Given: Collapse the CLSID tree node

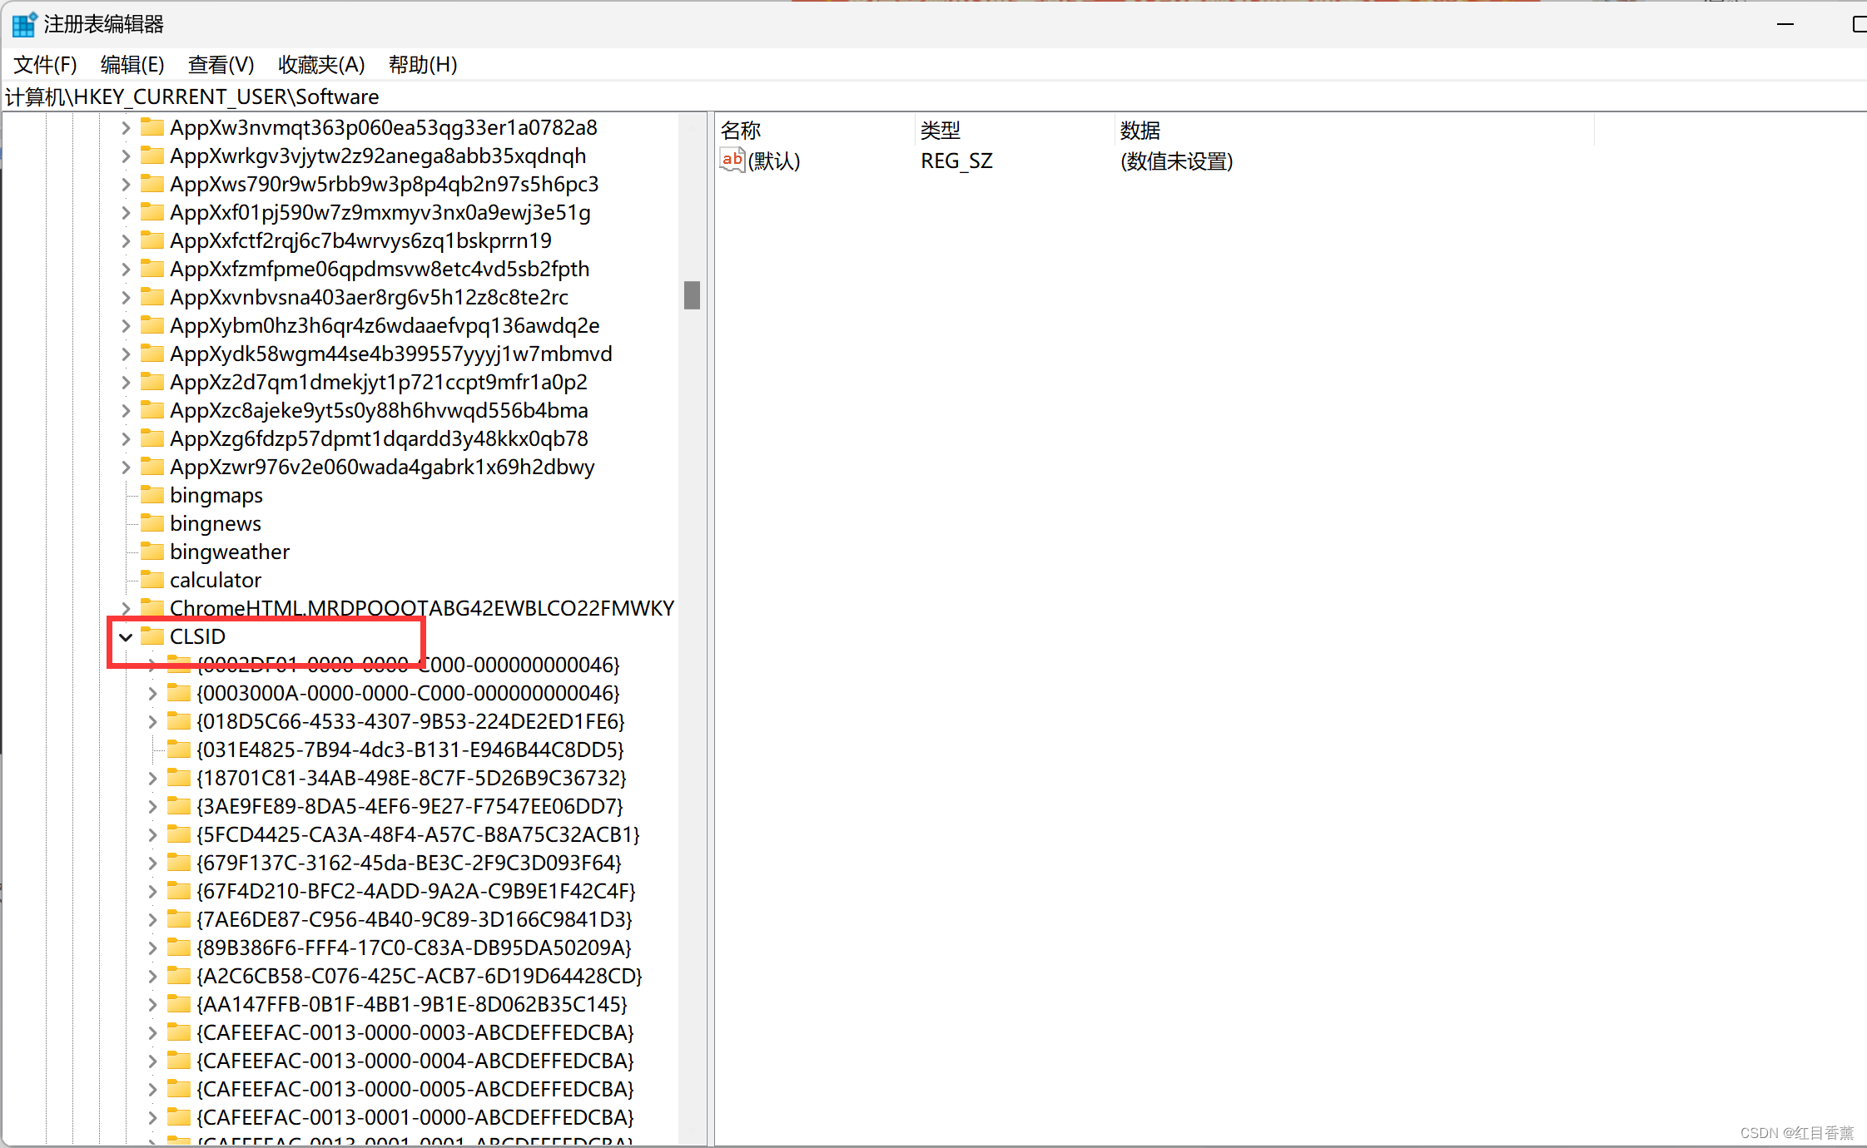Looking at the screenshot, I should point(126,637).
